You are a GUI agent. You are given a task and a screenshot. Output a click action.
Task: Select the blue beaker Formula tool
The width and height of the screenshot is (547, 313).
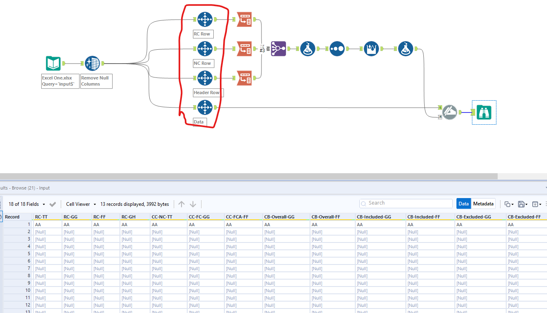coord(307,48)
